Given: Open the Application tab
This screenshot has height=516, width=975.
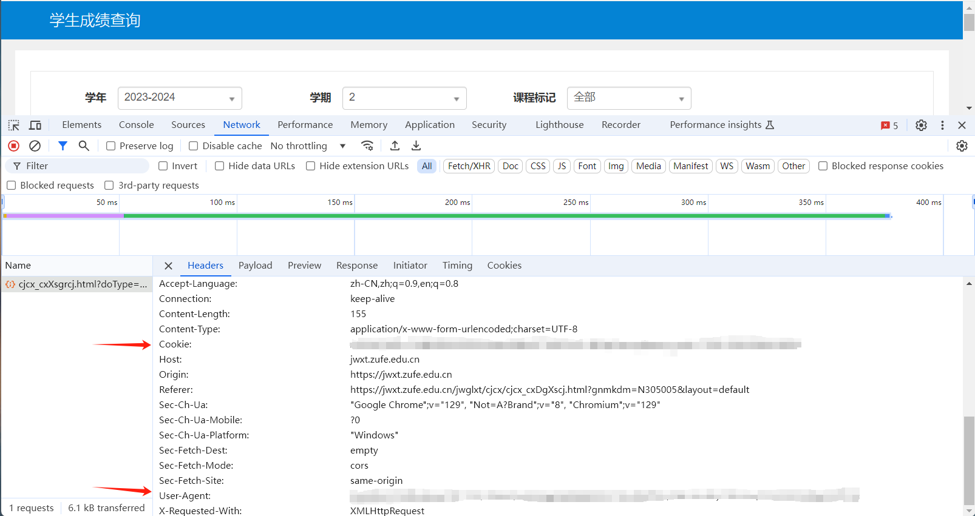Looking at the screenshot, I should tap(430, 125).
